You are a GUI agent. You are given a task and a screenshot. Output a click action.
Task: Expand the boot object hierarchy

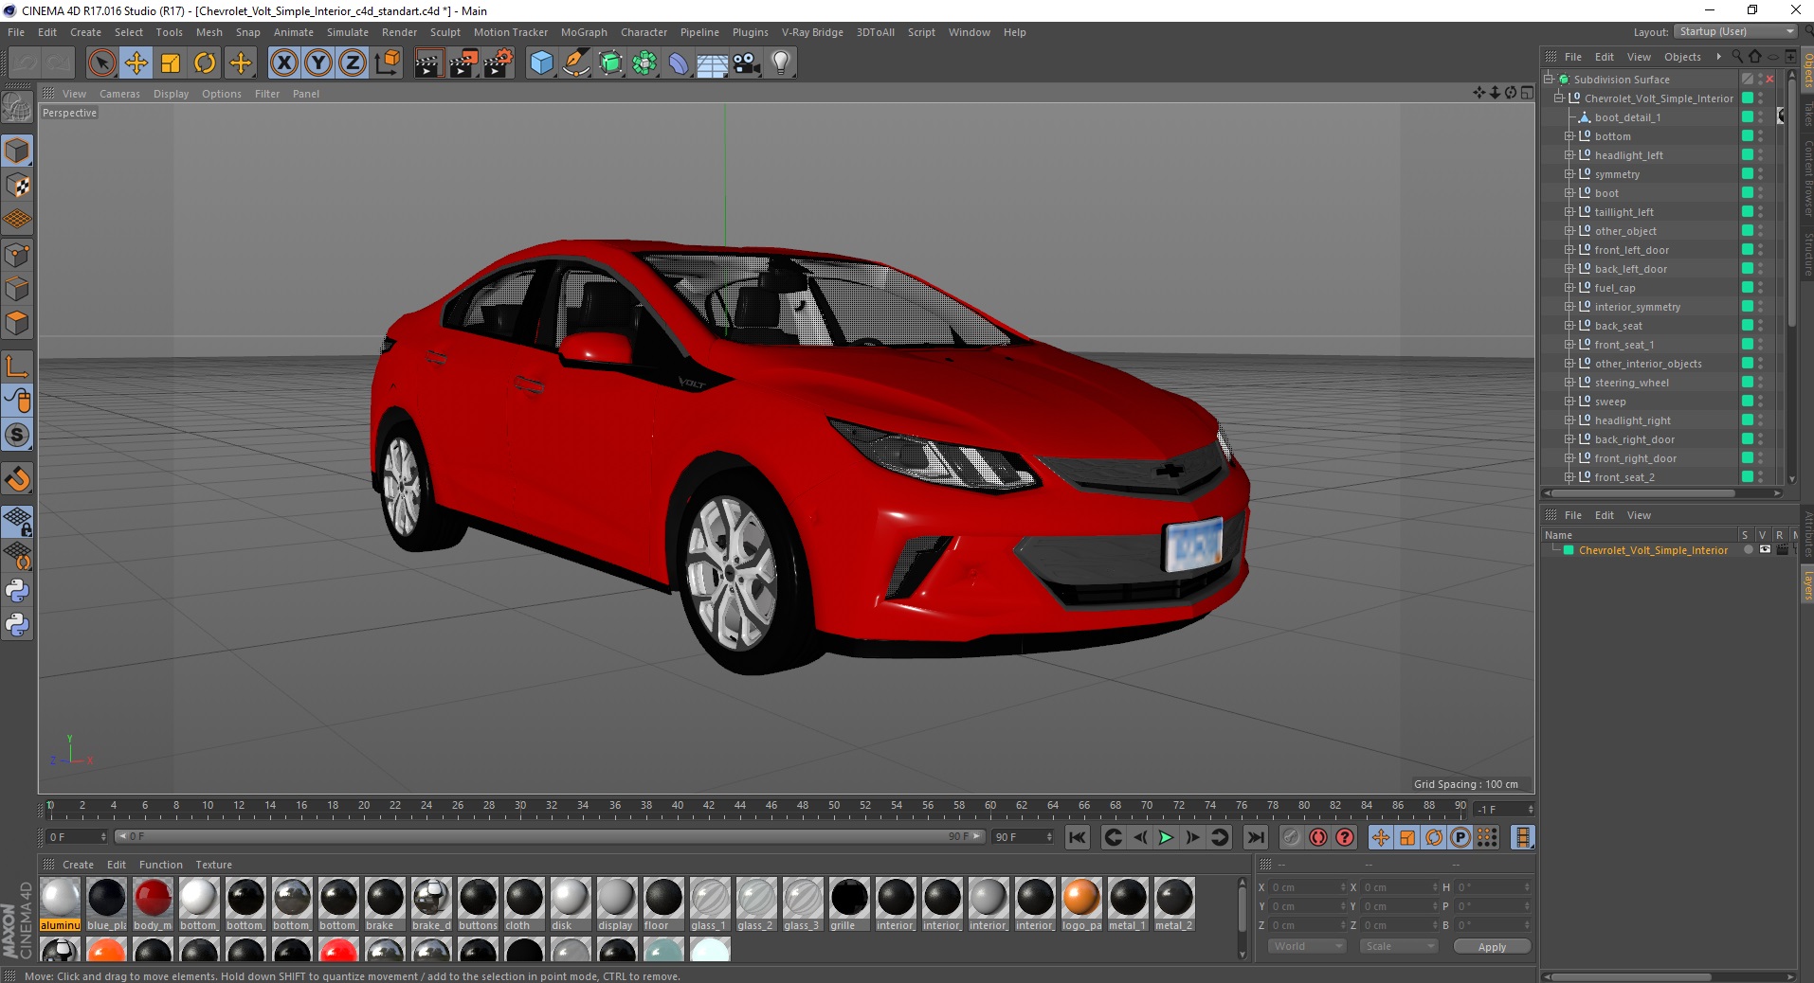[x=1569, y=193]
